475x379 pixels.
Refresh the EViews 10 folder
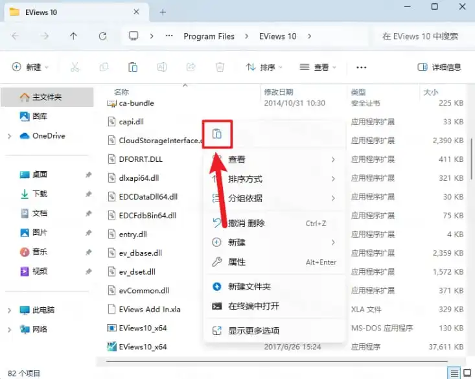pos(102,36)
